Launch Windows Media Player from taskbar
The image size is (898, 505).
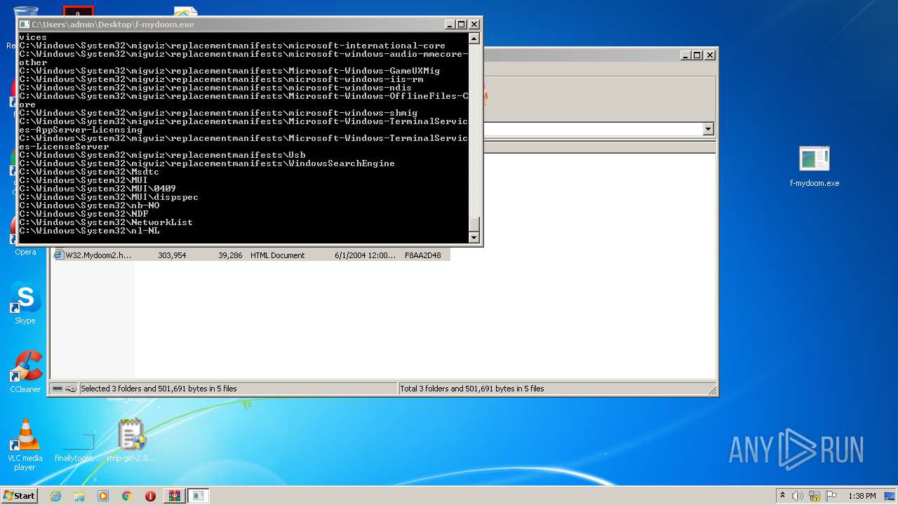pos(103,496)
